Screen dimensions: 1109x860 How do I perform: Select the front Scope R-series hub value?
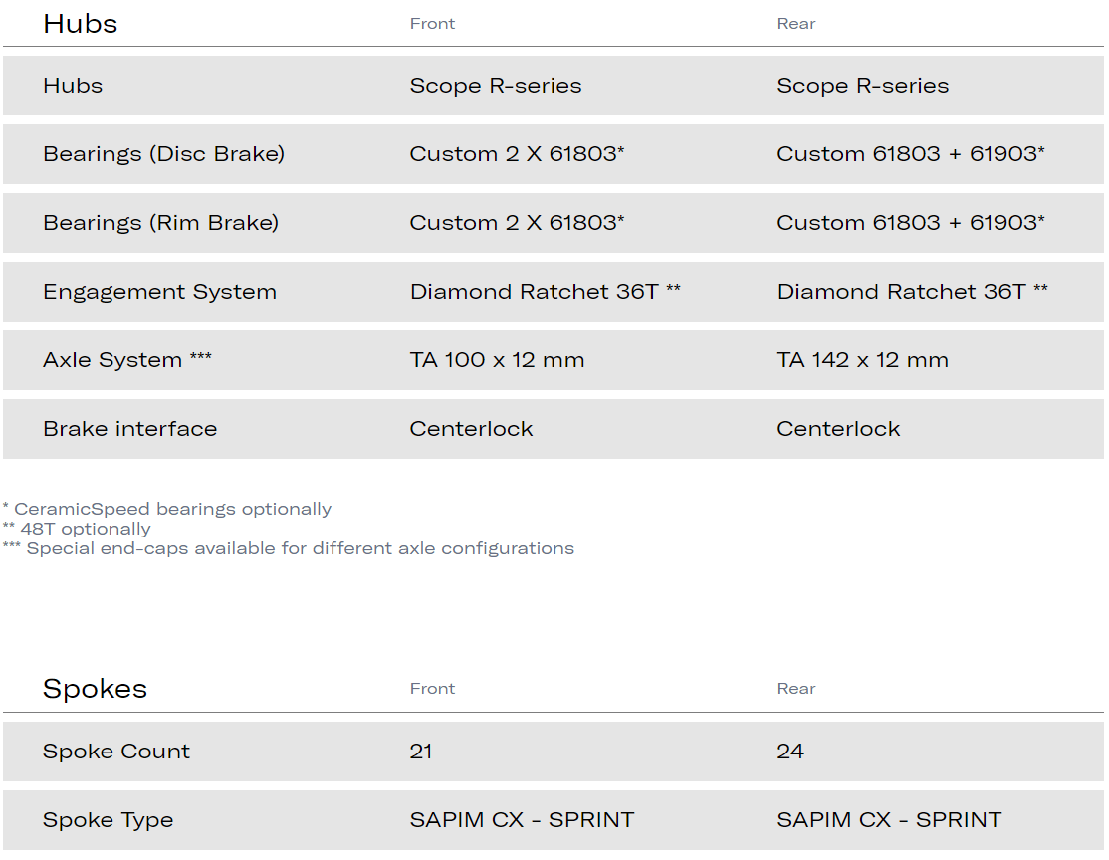(x=496, y=86)
